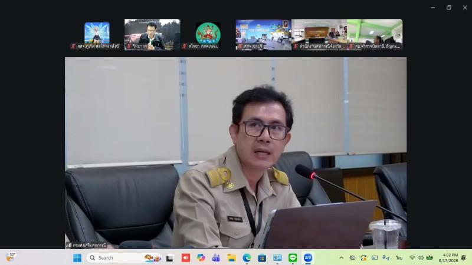472x265 pixels.
Task: Switch to the Zoom app in the taskbar
Action: click(x=308, y=258)
